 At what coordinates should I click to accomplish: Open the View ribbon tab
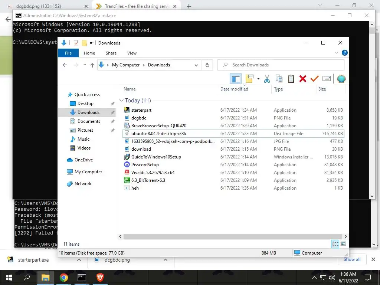click(x=132, y=53)
